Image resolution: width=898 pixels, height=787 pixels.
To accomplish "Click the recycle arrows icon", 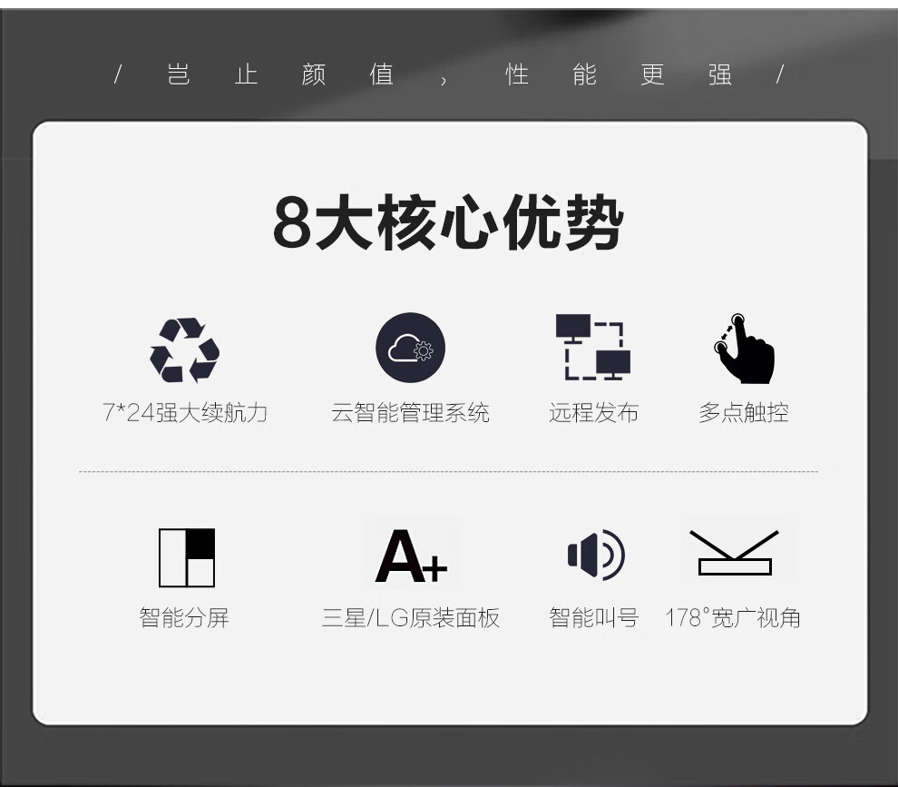I will point(185,349).
